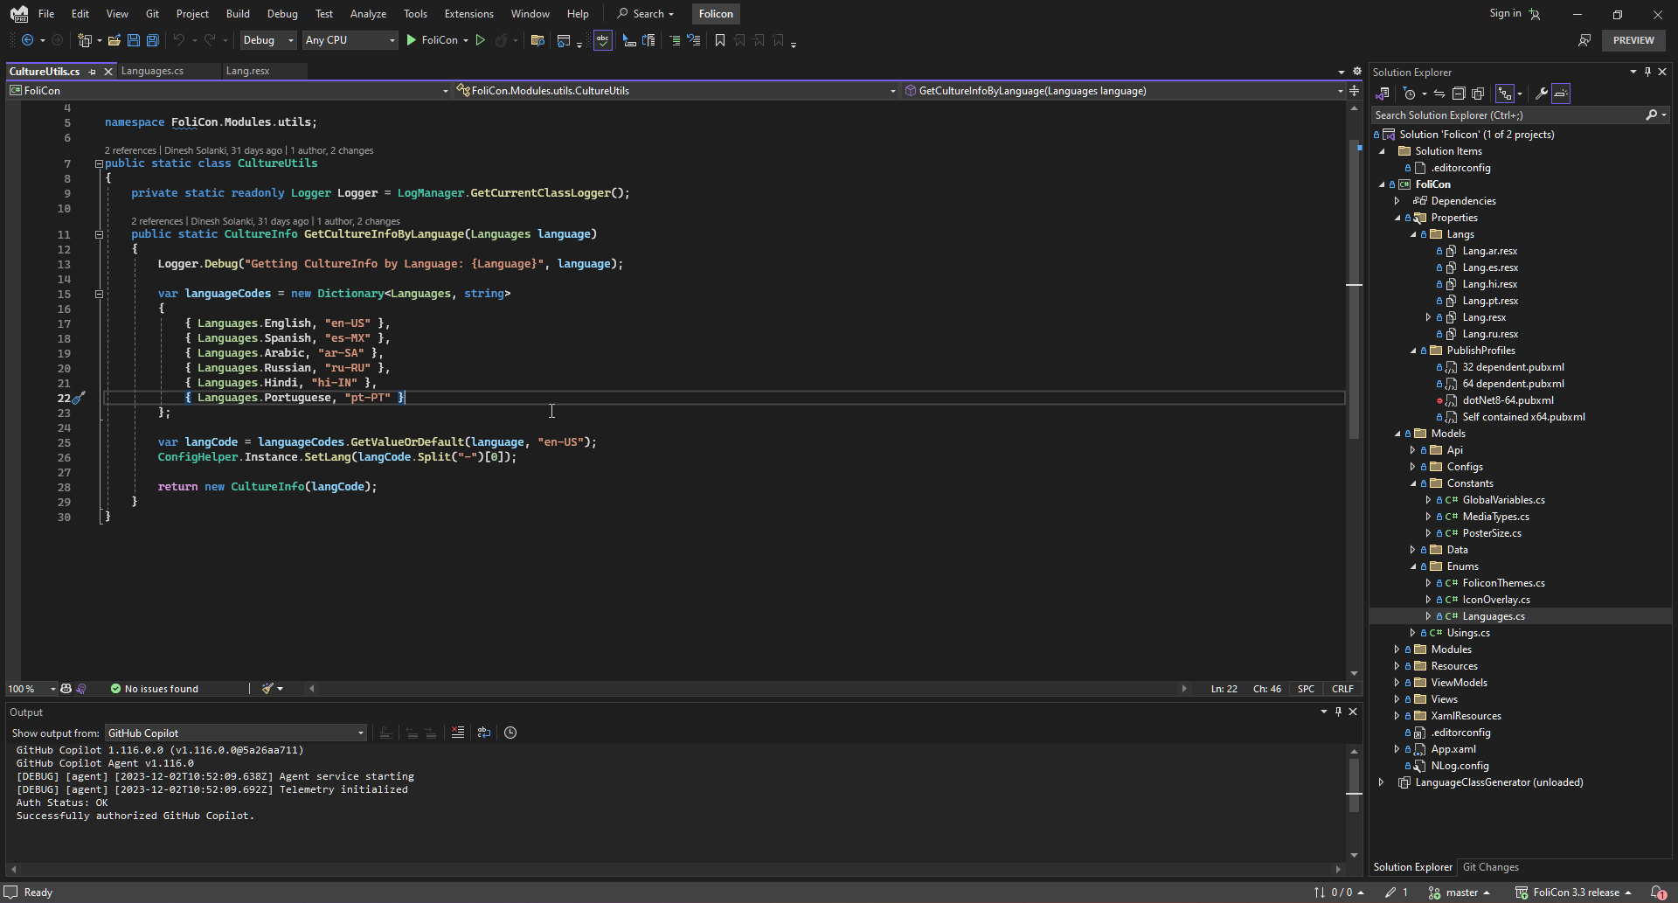Open the File menu
This screenshot has height=903, width=1678.
(46, 14)
